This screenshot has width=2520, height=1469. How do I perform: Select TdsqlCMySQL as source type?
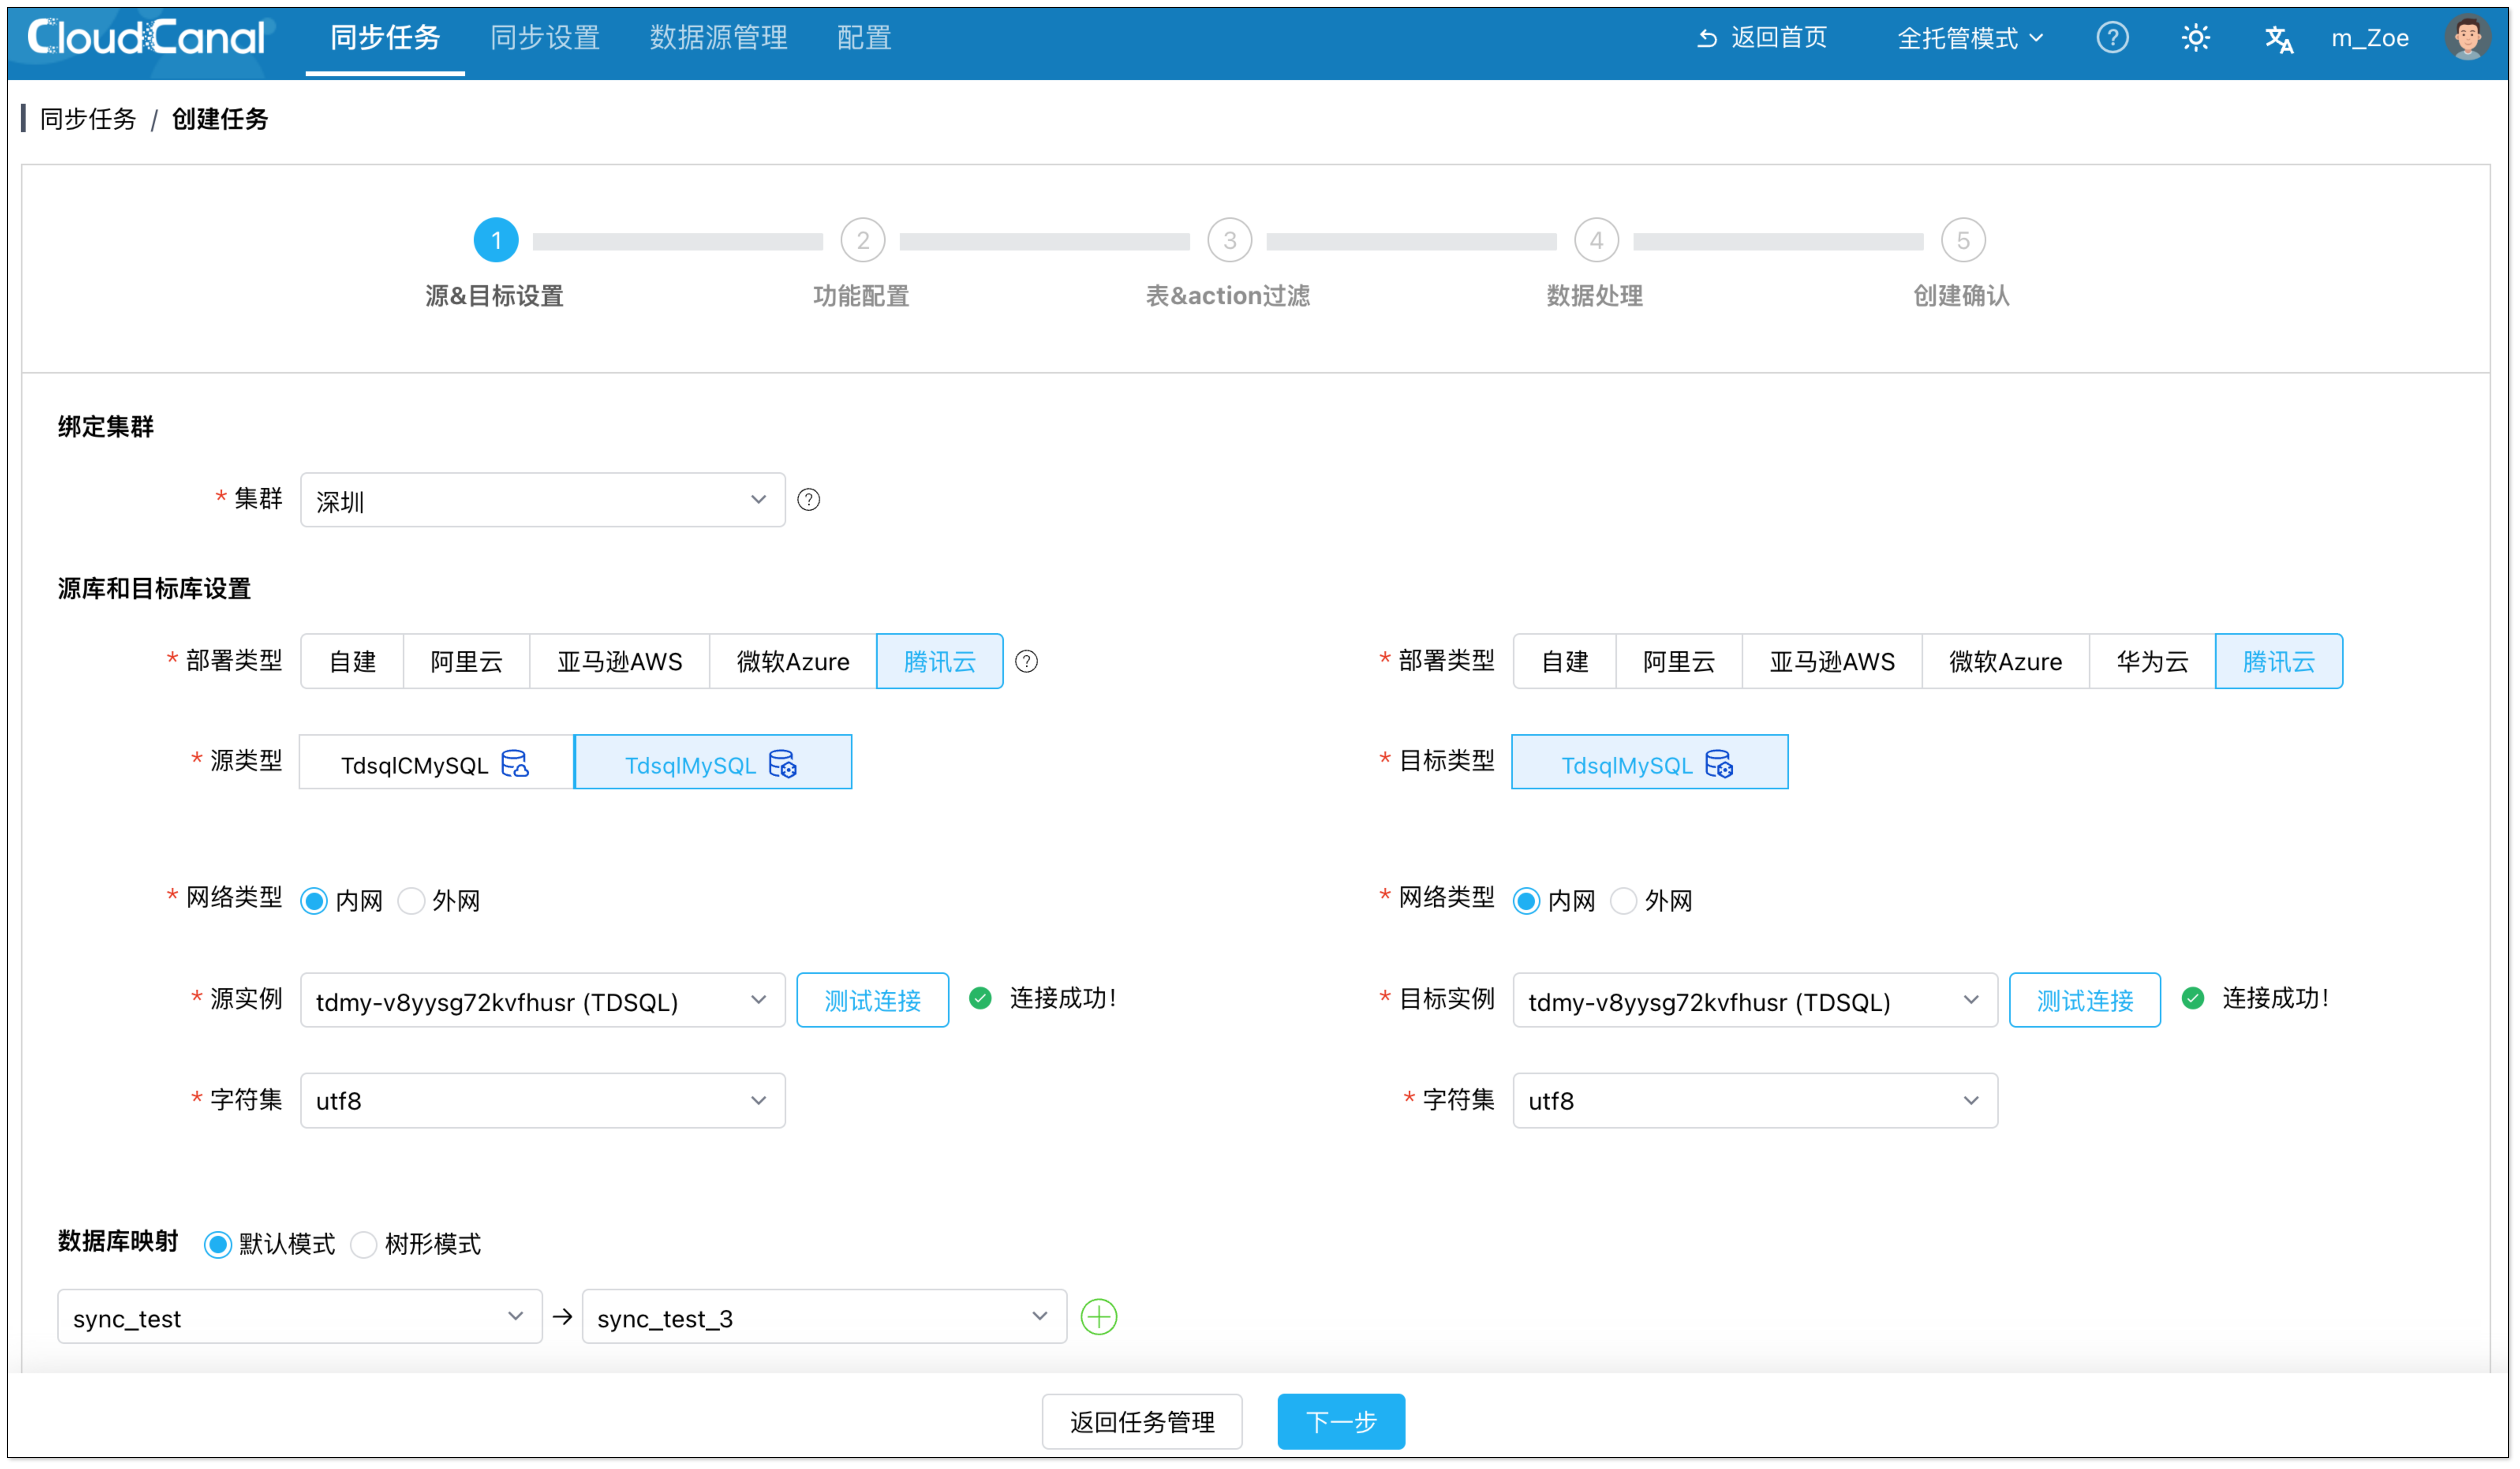[436, 763]
